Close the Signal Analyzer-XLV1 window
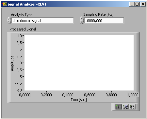147x119 pixels. pyautogui.click(x=143, y=4)
